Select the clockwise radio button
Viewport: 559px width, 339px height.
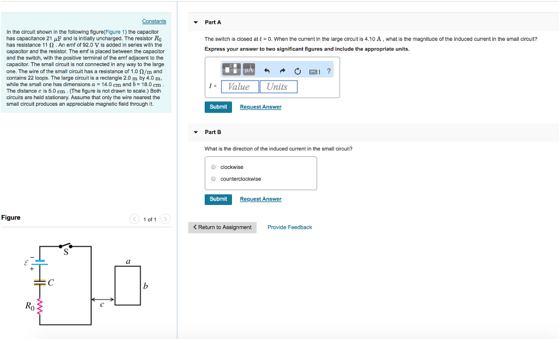213,167
